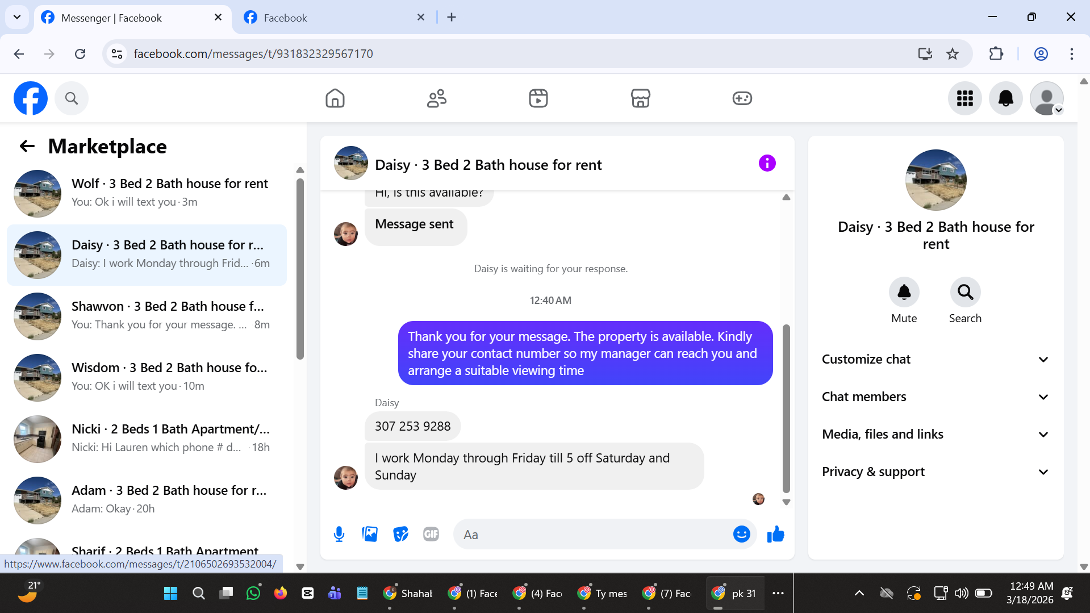Image resolution: width=1090 pixels, height=613 pixels.
Task: Open Shawvon's house rental conversation
Action: (147, 316)
